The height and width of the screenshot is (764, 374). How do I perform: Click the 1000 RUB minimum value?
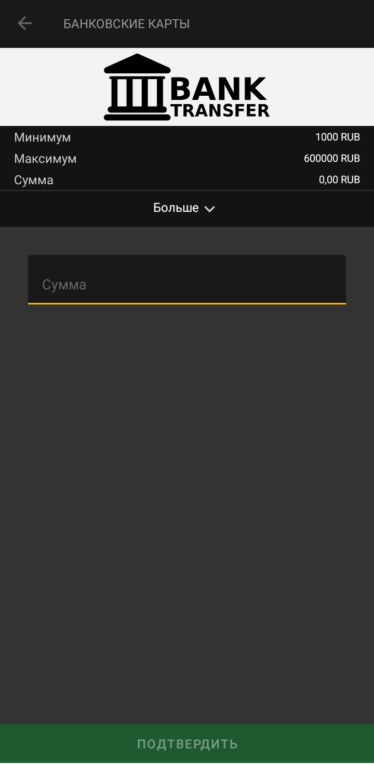tap(338, 137)
